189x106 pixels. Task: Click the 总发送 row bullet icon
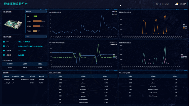pos(4,50)
